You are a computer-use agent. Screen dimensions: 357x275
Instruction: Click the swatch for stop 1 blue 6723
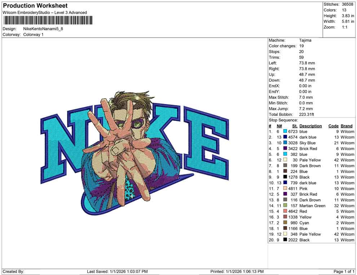coord(285,131)
